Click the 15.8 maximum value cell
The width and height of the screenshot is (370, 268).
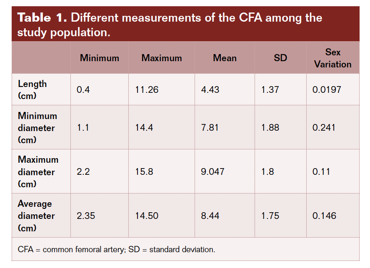(144, 171)
